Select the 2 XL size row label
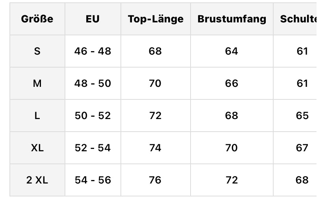The width and height of the screenshot is (326, 200). tap(37, 180)
